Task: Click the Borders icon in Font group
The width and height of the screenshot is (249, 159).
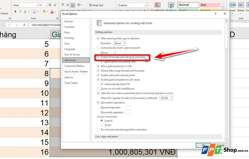Action: 35,11
